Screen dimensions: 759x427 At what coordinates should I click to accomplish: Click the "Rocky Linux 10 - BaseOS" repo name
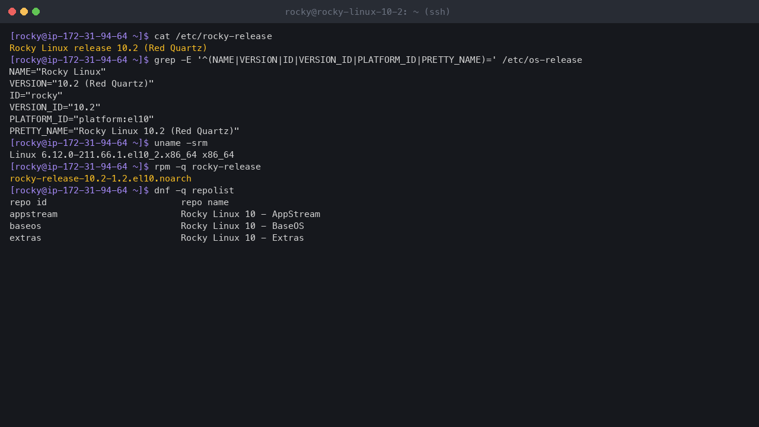[243, 226]
